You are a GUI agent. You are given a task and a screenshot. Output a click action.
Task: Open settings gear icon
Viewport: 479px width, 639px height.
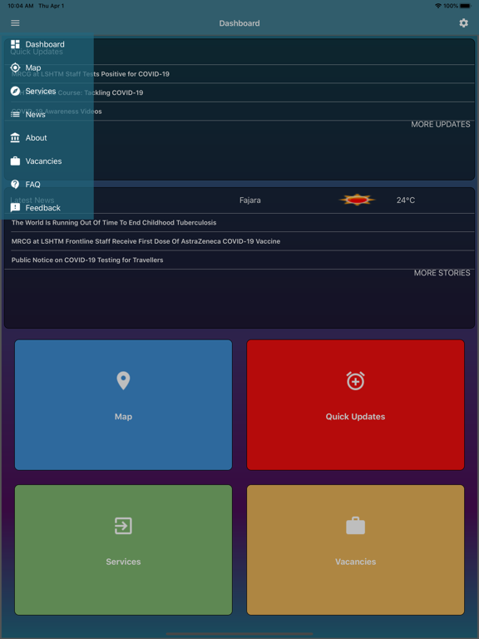(x=463, y=22)
